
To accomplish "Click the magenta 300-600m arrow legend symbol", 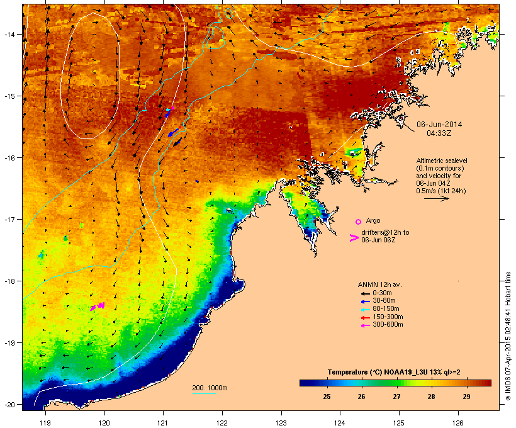I will pos(365,325).
